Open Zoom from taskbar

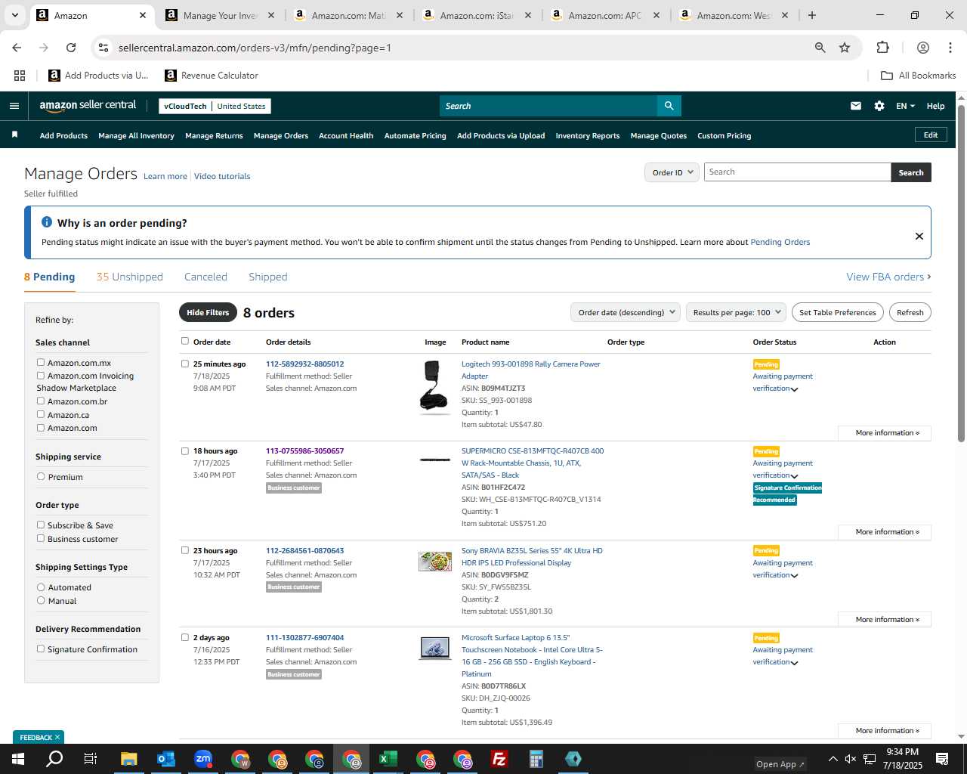point(202,759)
